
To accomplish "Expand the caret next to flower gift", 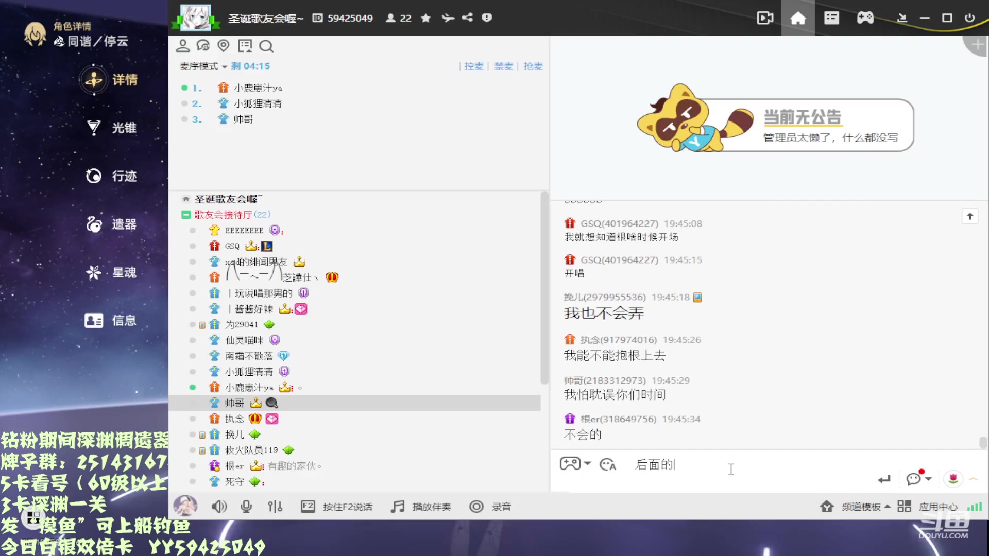I will pyautogui.click(x=973, y=479).
